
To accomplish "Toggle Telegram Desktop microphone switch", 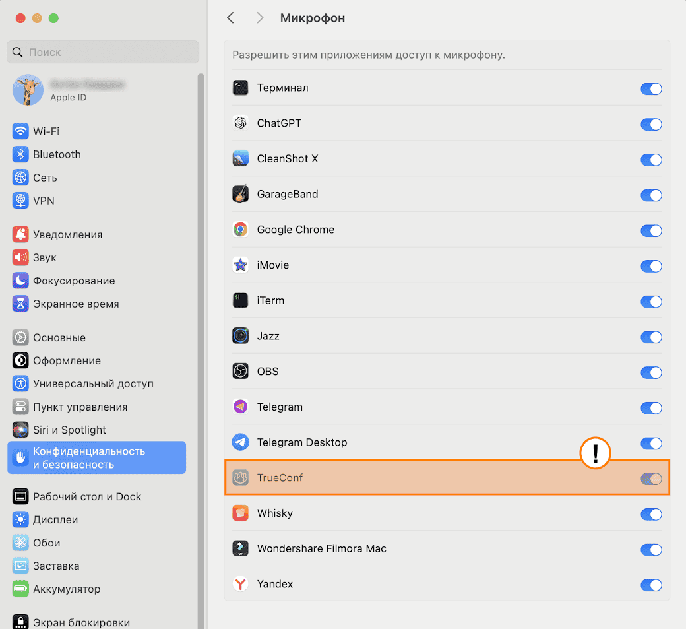I will click(651, 444).
